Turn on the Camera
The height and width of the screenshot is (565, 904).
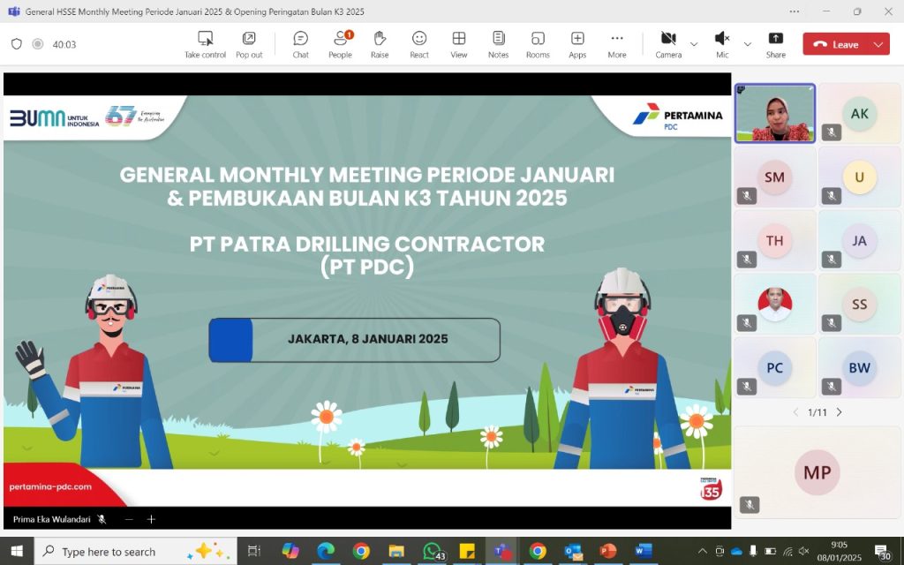tap(668, 44)
